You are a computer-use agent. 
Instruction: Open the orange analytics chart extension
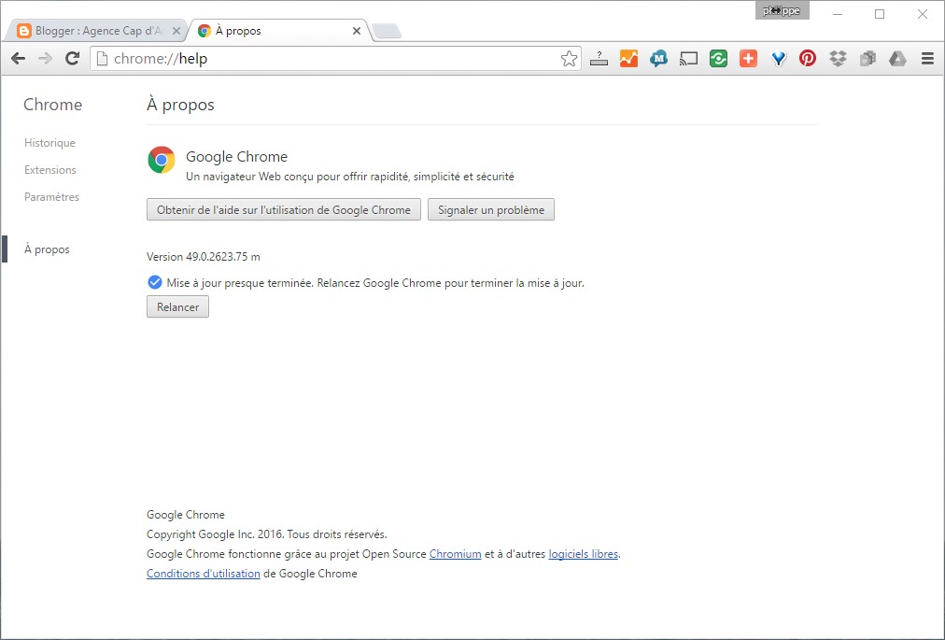click(628, 59)
